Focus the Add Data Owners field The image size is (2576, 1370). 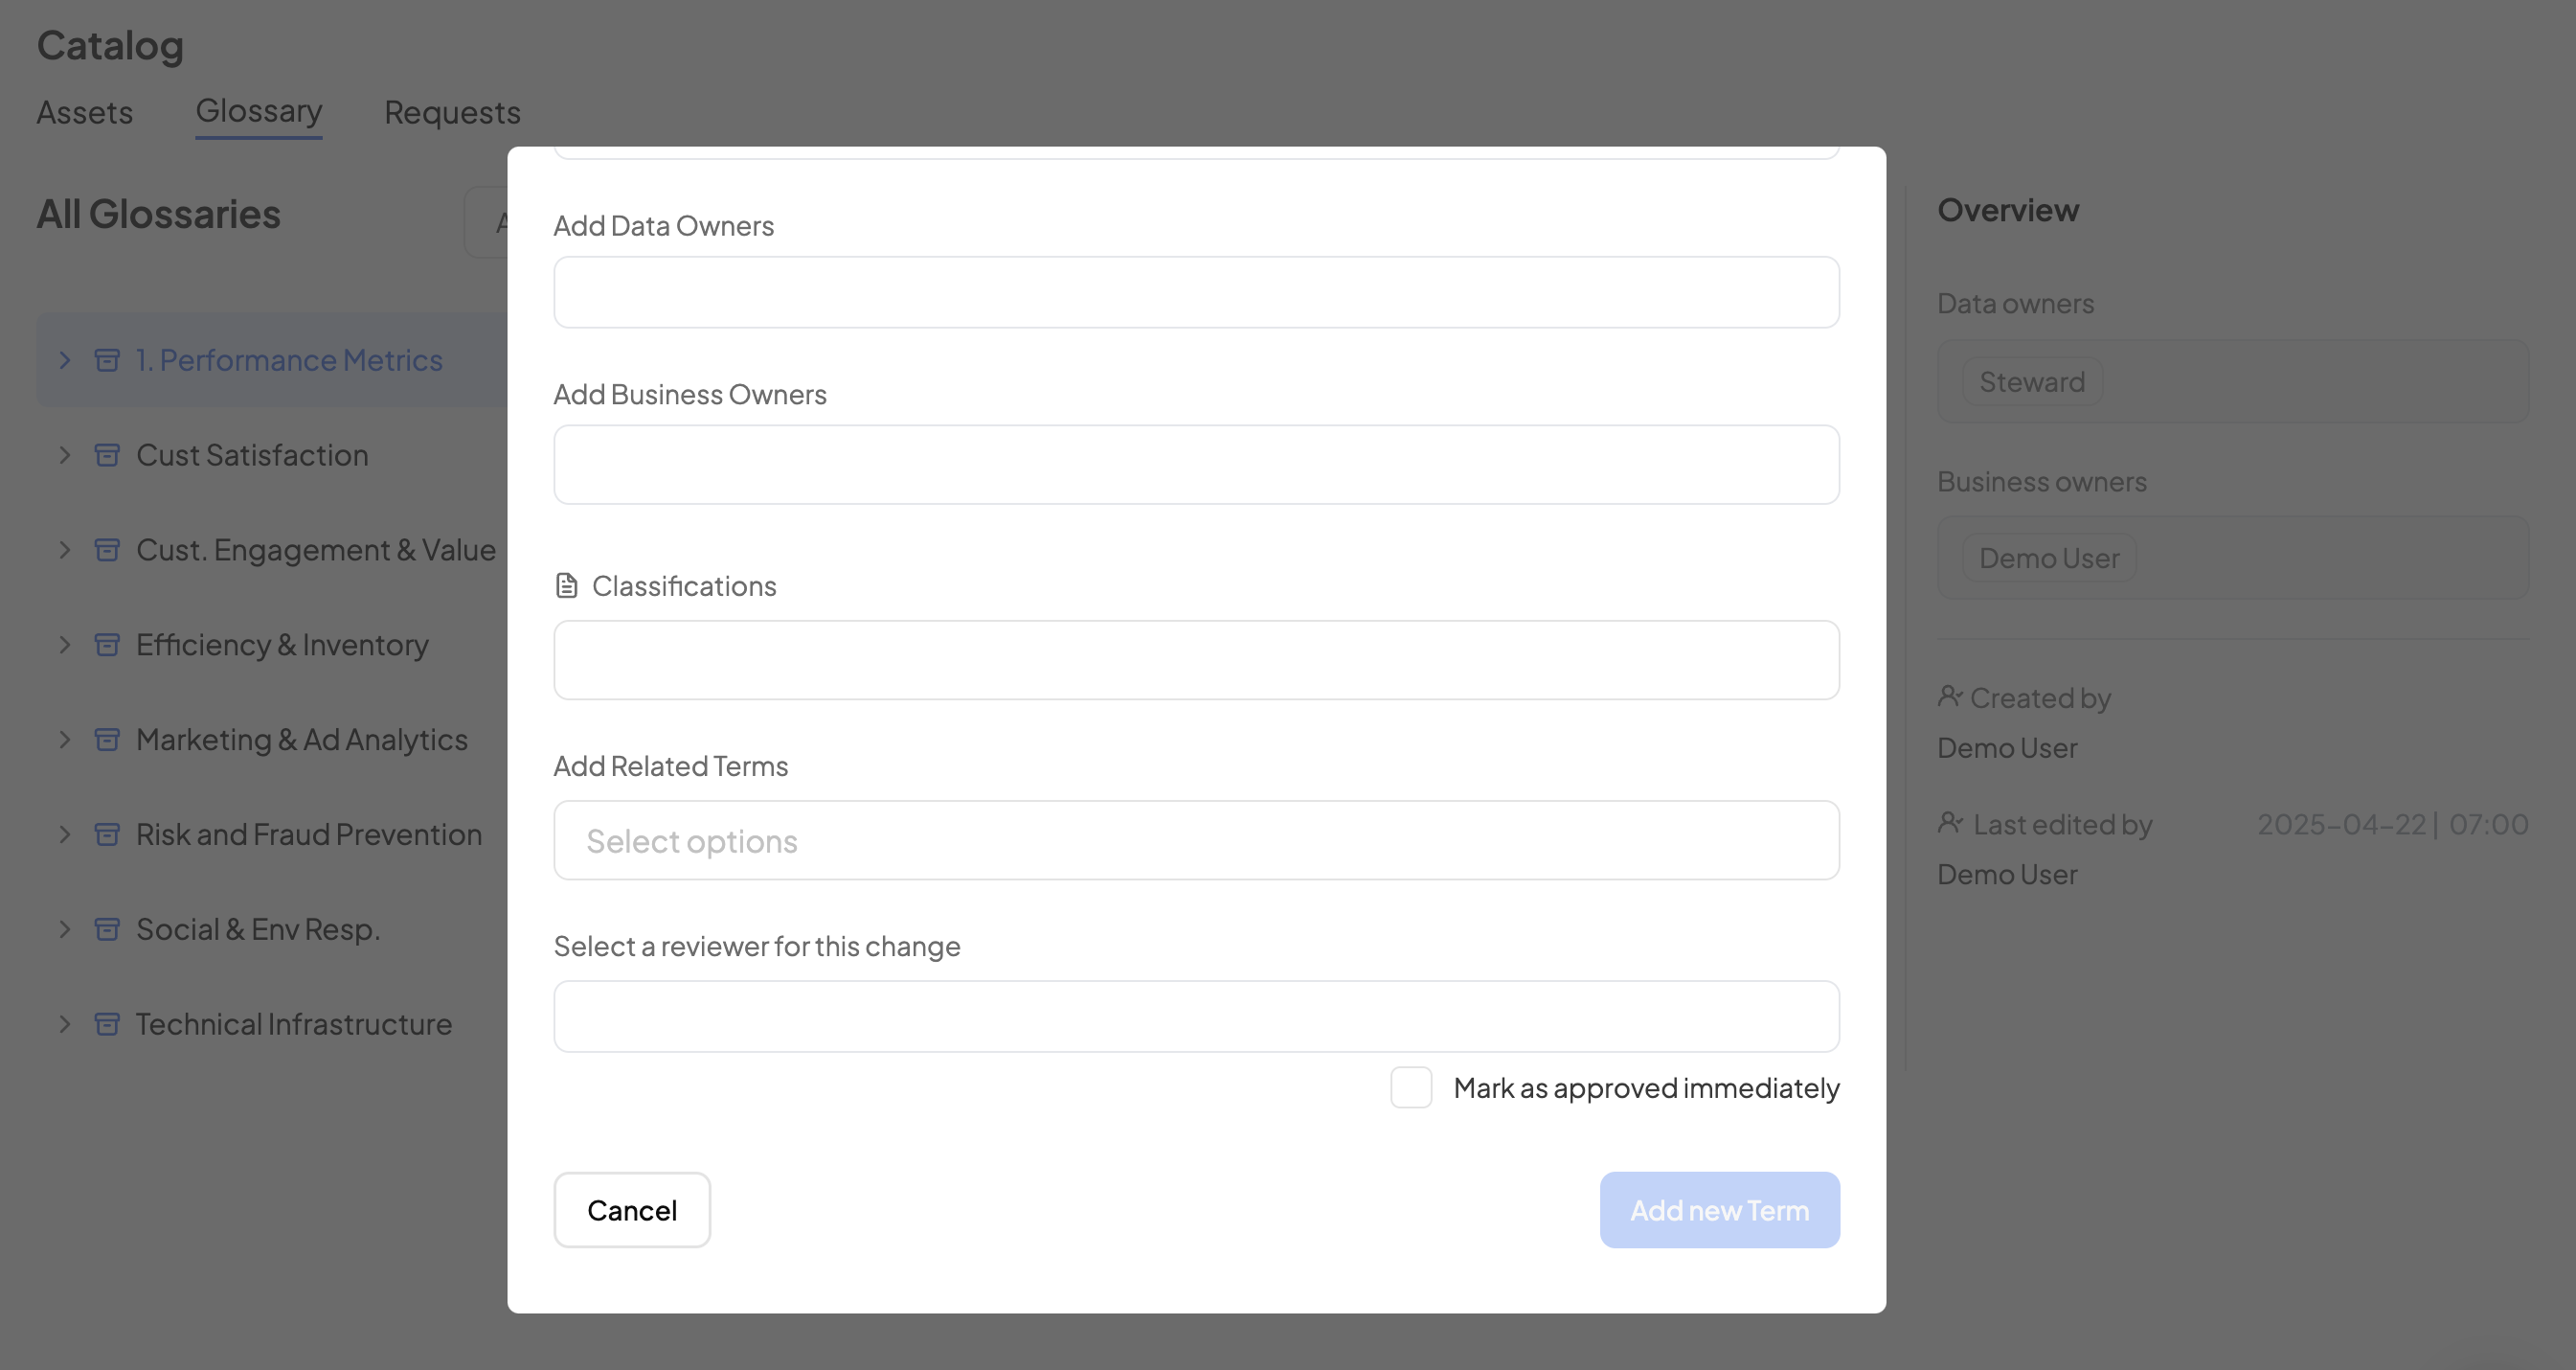coord(1196,292)
